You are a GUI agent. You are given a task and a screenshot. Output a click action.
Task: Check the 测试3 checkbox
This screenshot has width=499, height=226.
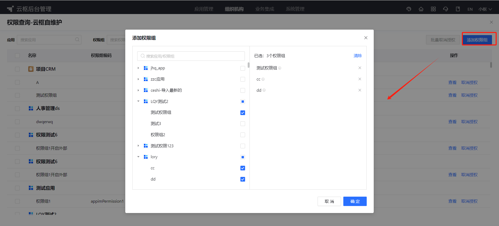click(x=243, y=124)
